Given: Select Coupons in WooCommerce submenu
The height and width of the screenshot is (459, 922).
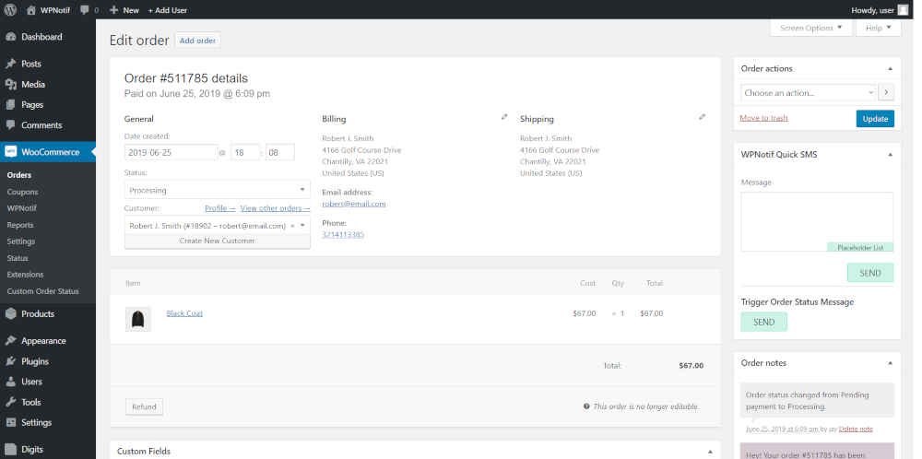Looking at the screenshot, I should tap(22, 192).
